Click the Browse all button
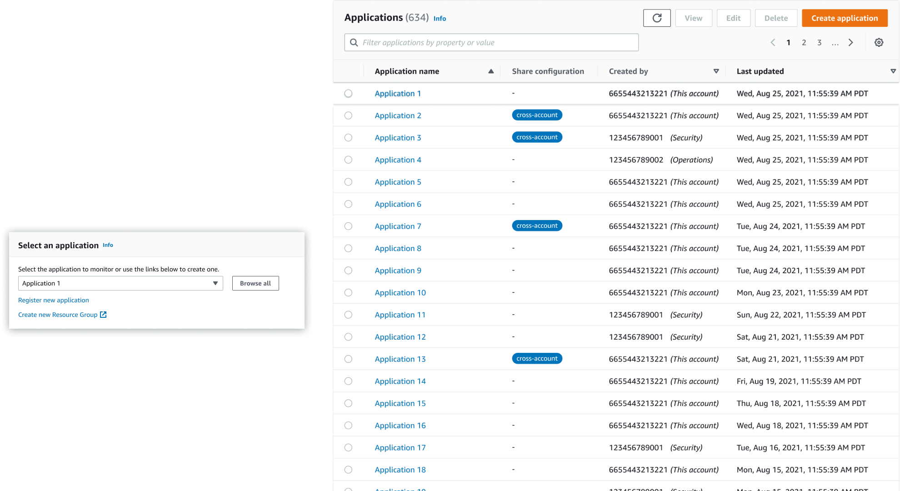900x491 pixels. (255, 283)
